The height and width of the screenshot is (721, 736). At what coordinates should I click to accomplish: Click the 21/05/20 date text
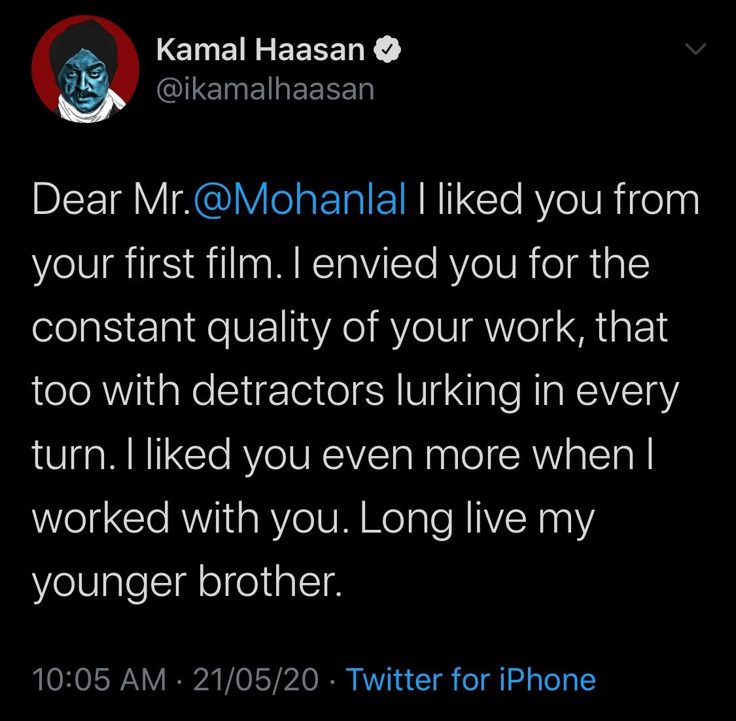(x=255, y=680)
